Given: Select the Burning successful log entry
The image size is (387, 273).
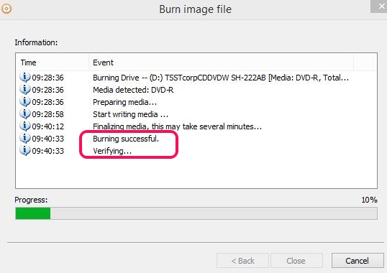Looking at the screenshot, I should click(x=126, y=139).
